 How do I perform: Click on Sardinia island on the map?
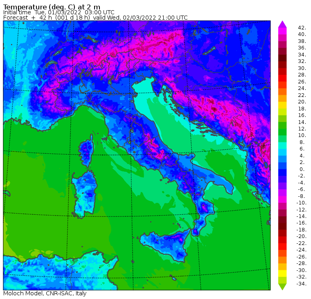(84, 194)
